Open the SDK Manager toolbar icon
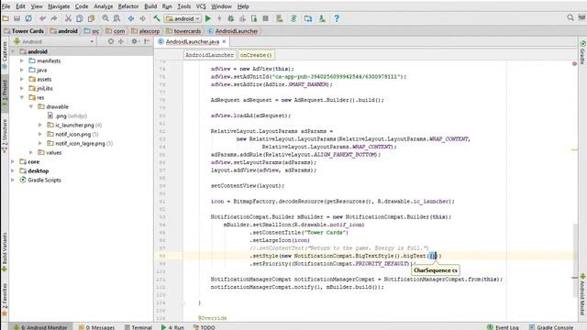Image resolution: width=587 pixels, height=330 pixels. pyautogui.click(x=322, y=18)
